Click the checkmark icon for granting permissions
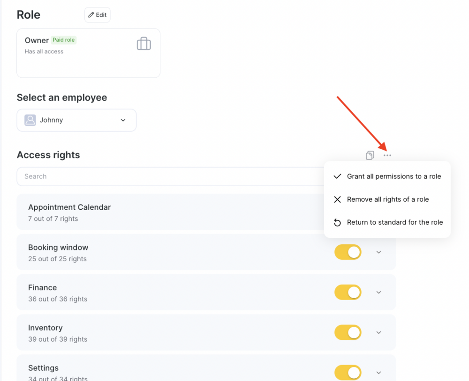Image resolution: width=469 pixels, height=381 pixels. (337, 176)
